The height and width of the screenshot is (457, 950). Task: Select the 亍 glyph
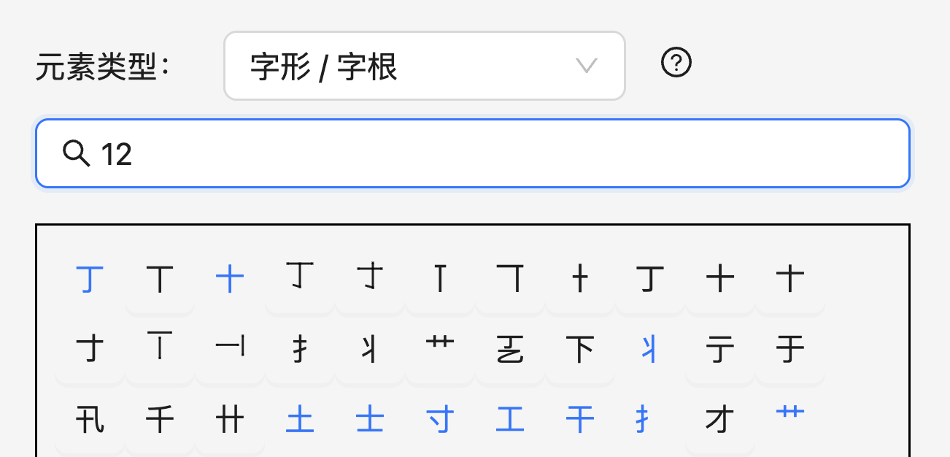click(x=720, y=350)
